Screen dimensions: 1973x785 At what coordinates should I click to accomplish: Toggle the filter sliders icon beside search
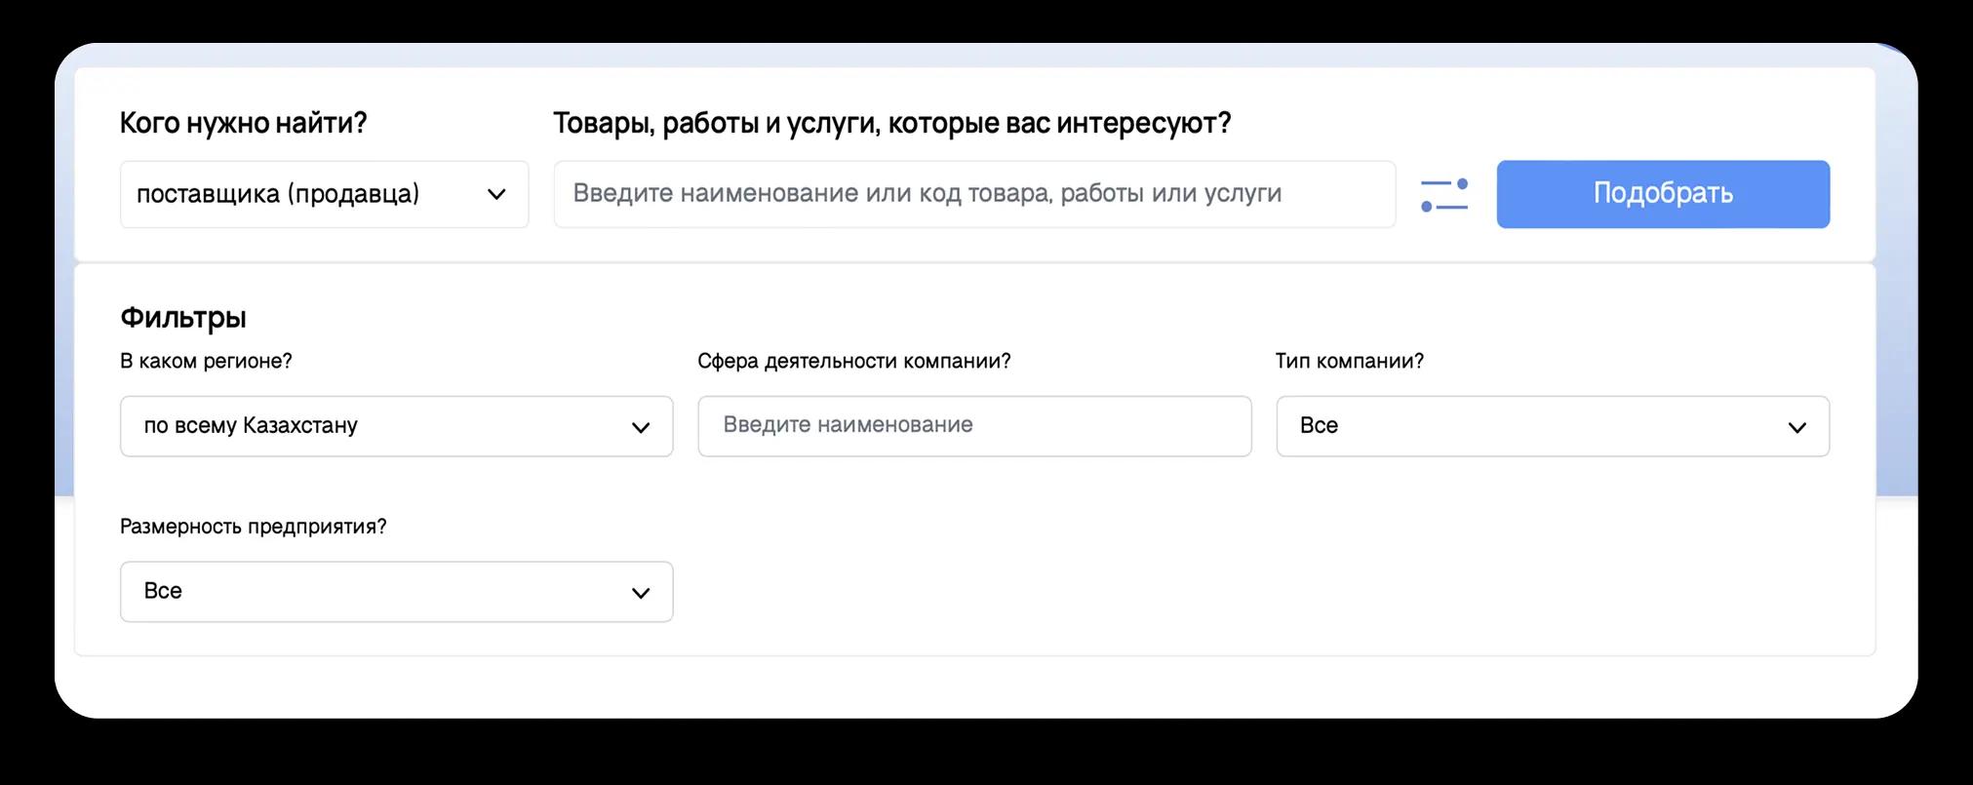pyautogui.click(x=1444, y=195)
